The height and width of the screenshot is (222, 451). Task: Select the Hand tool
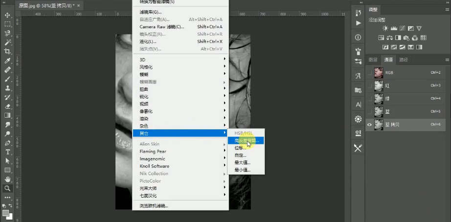[7, 179]
